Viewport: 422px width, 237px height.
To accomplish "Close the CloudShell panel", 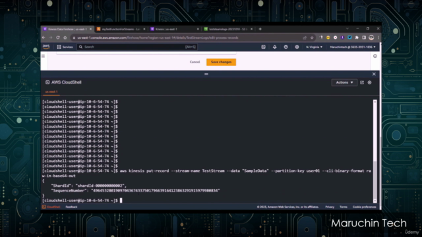I will coord(374,74).
